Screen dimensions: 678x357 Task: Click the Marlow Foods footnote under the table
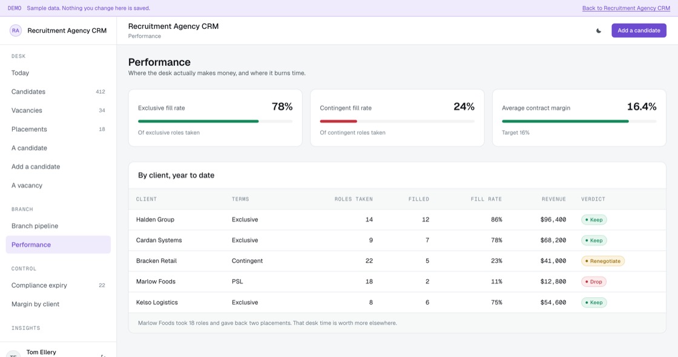coord(267,323)
